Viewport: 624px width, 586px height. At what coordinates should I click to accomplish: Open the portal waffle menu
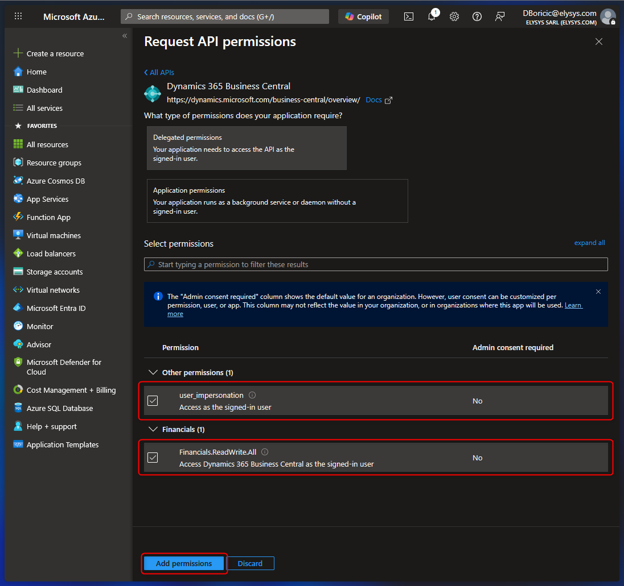pyautogui.click(x=18, y=16)
